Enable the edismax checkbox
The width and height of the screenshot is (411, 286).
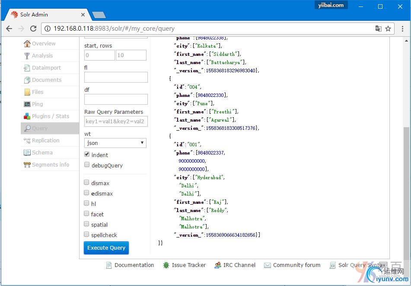pyautogui.click(x=86, y=193)
